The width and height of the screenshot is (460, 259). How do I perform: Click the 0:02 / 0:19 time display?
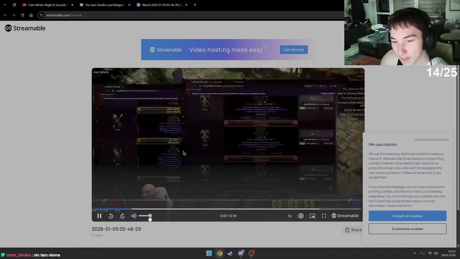pos(228,216)
